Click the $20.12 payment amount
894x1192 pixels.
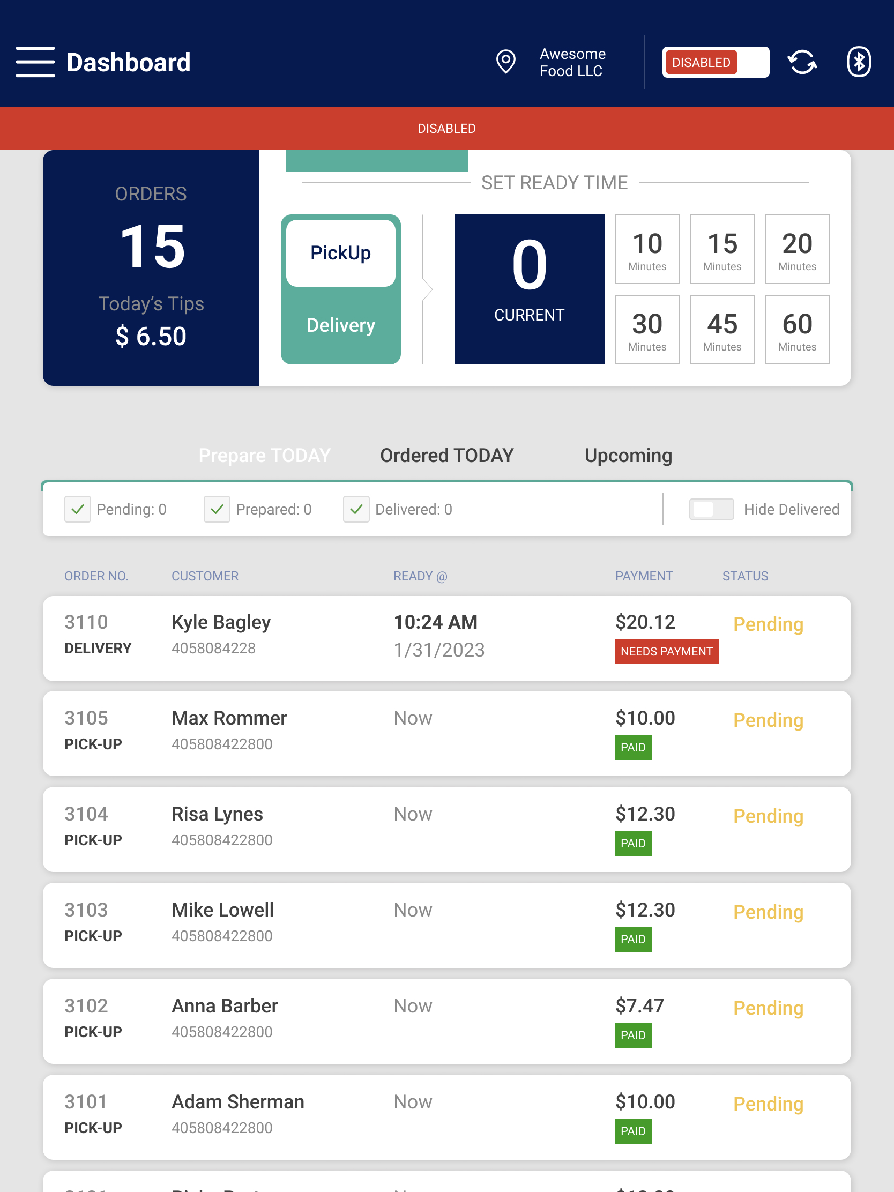(645, 622)
